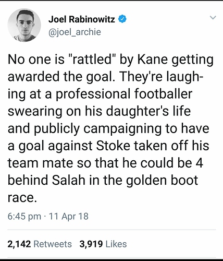This screenshot has height=261, width=223.
Task: Click the words "professional footballer" in the tweet
Action: click(x=124, y=94)
